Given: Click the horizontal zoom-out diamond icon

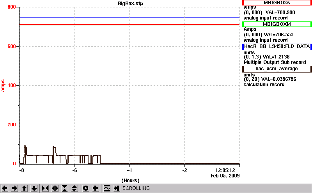Looking at the screenshot, I should point(55,188).
